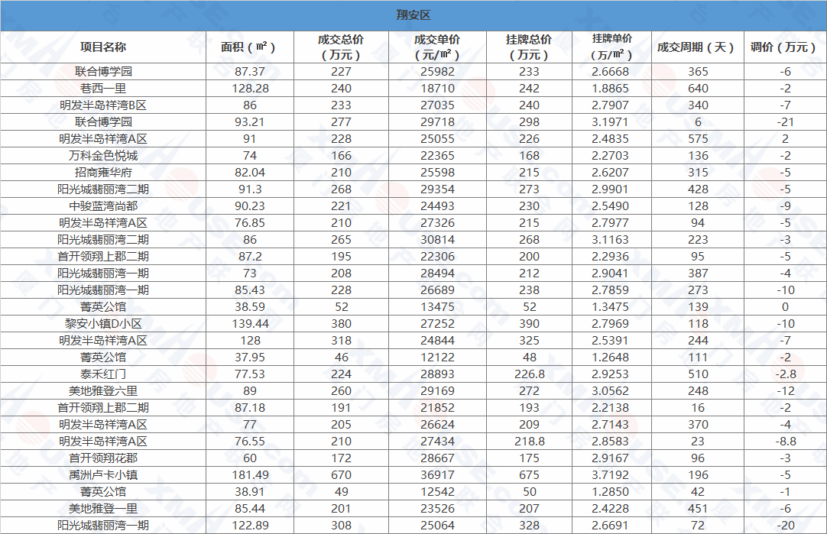Click the transaction period 510 cell

coord(698,374)
